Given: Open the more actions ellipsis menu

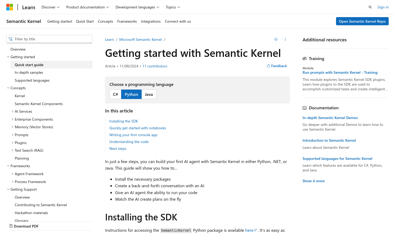Looking at the screenshot, I should 285,39.
